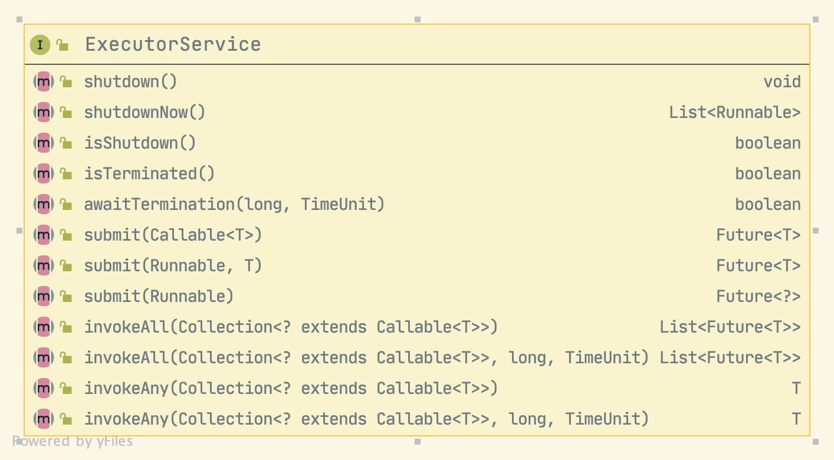Click the lock icon for submit(Runnable)
This screenshot has width=834, height=460.
[x=66, y=297]
